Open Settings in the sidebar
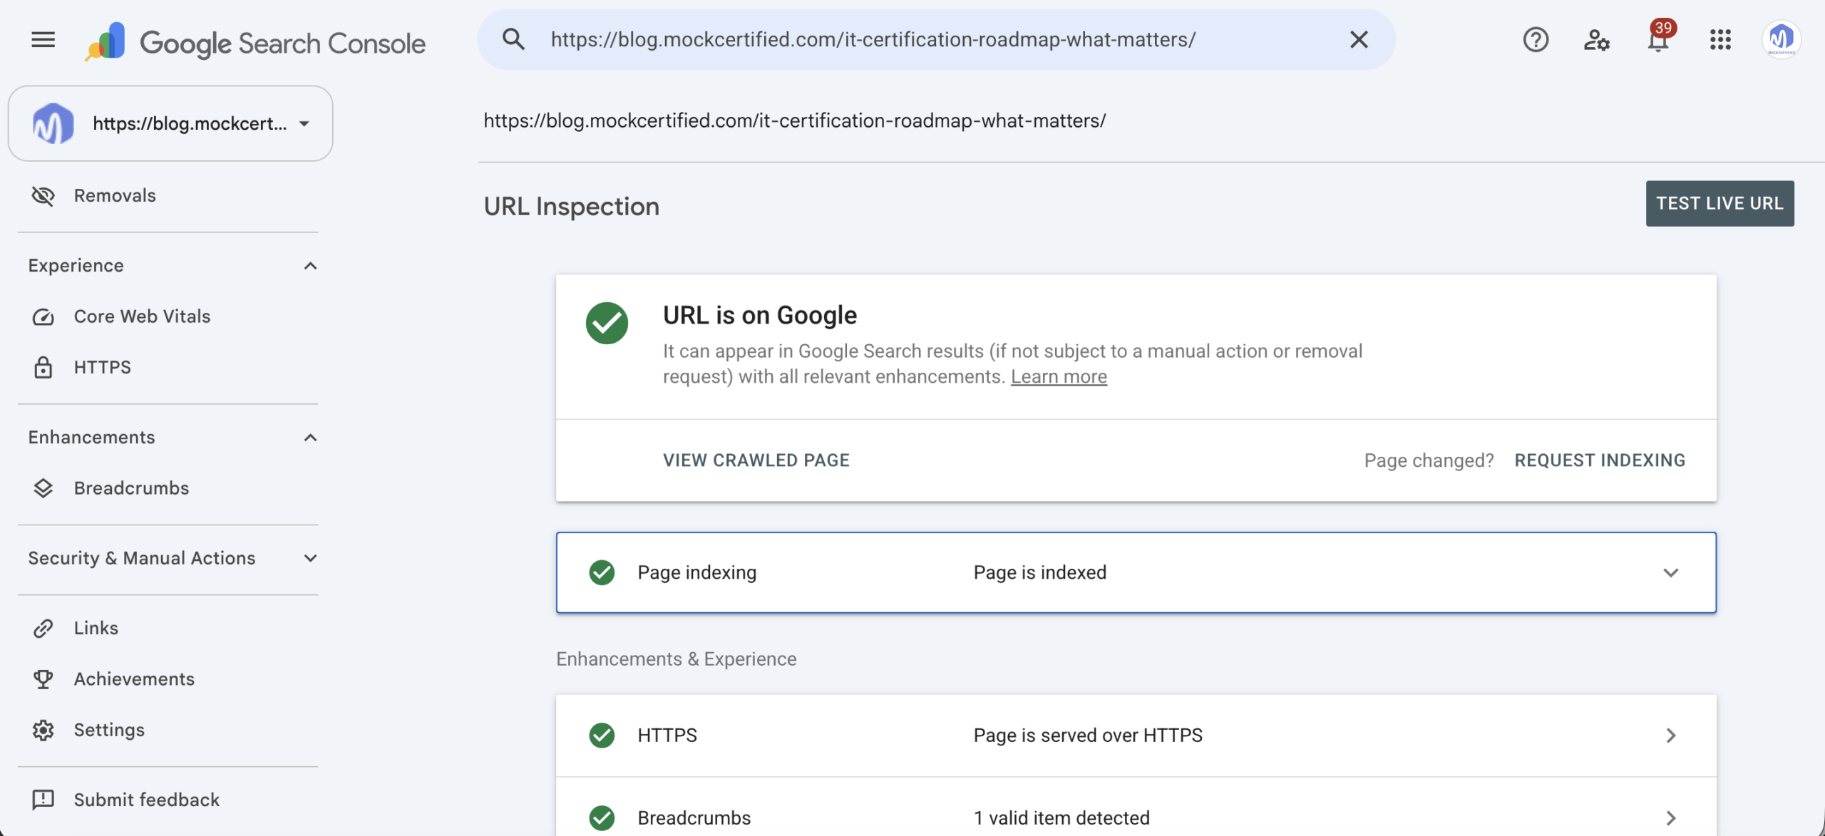 click(109, 730)
